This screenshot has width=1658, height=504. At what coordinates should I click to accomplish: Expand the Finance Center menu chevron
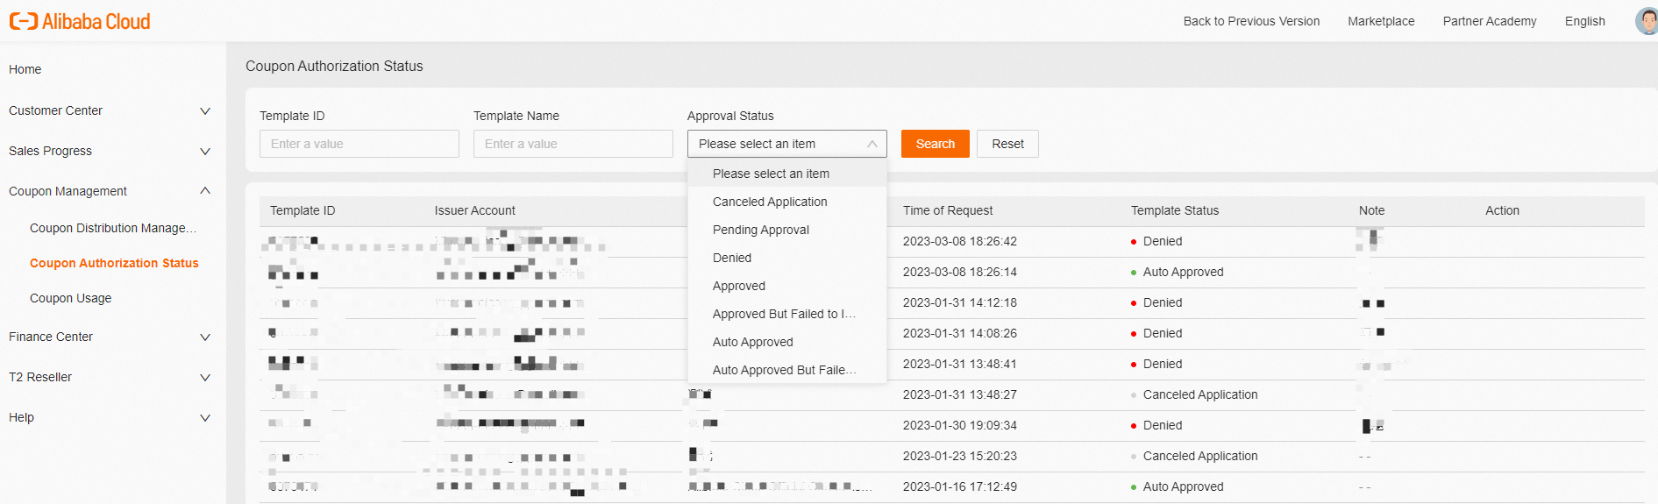(x=205, y=337)
